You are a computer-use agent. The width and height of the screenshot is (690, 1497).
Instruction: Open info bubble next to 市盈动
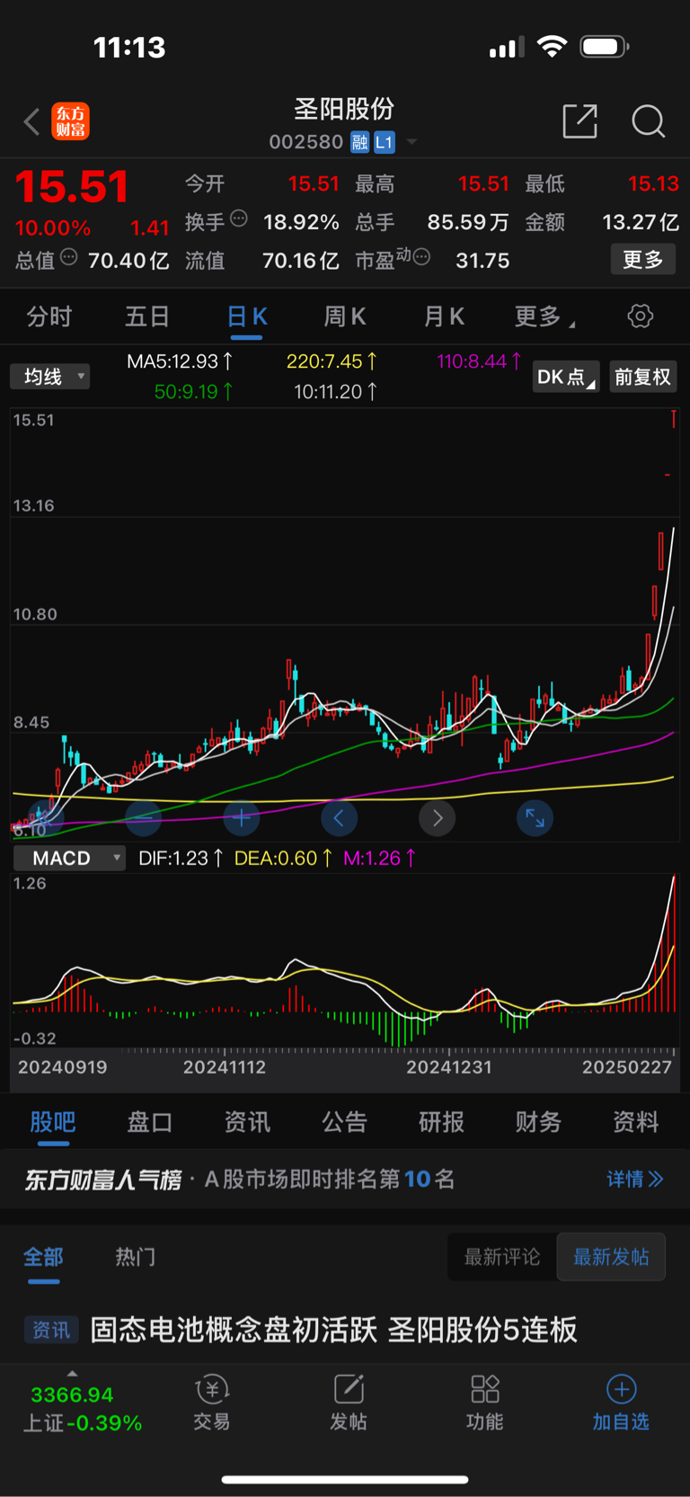tap(421, 257)
